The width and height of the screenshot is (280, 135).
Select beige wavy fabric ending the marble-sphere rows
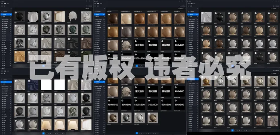tap(273, 121)
